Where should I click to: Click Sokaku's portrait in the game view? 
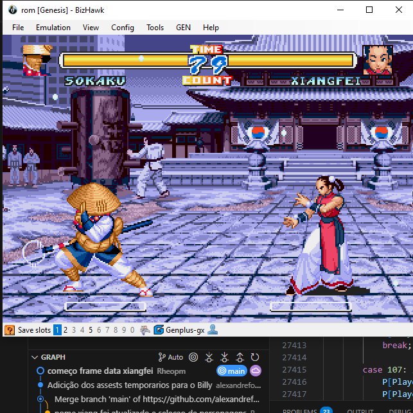pyautogui.click(x=37, y=60)
